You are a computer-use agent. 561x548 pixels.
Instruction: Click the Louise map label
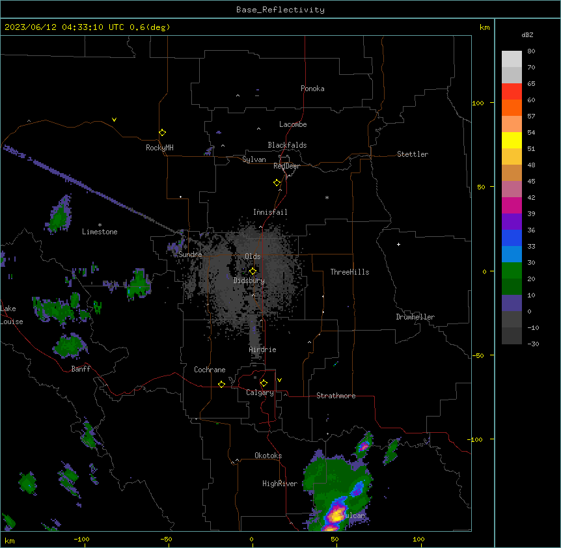click(12, 322)
